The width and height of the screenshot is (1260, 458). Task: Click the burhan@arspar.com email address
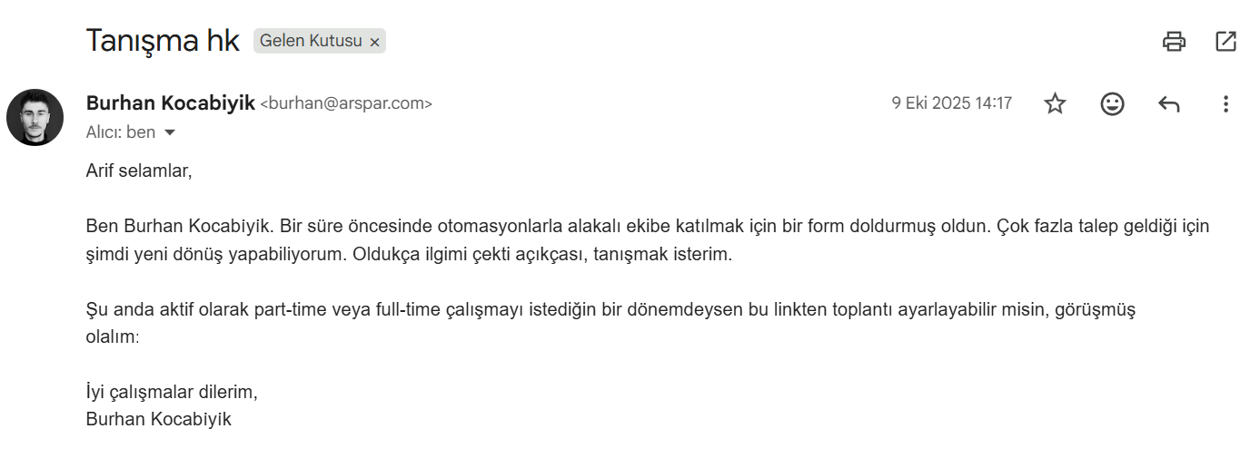coord(346,103)
